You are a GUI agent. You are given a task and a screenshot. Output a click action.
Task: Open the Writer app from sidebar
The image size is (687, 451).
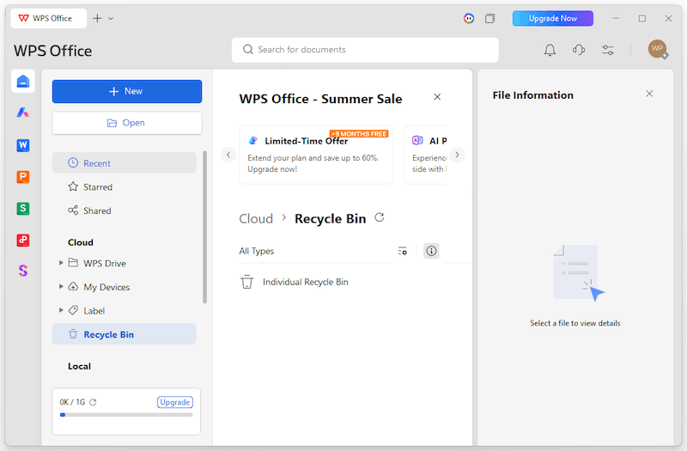click(x=23, y=145)
